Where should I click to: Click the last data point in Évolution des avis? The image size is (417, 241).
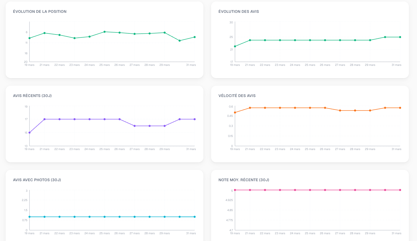400,37
